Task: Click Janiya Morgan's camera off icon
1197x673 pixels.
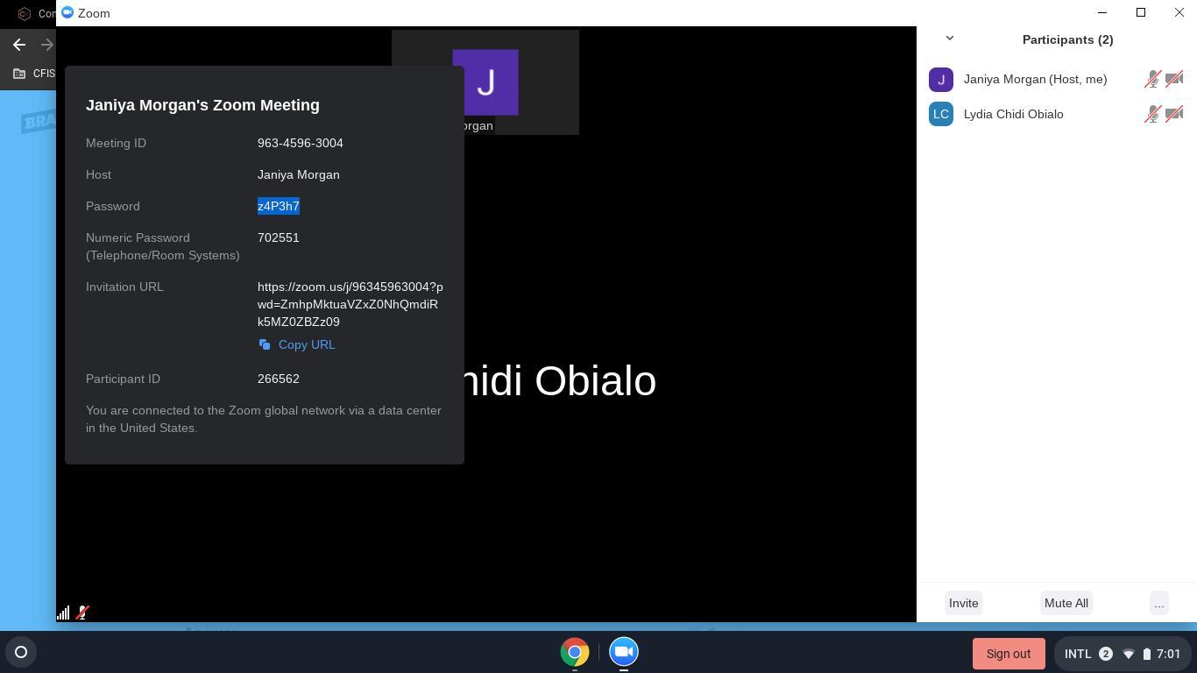Action: [1174, 79]
